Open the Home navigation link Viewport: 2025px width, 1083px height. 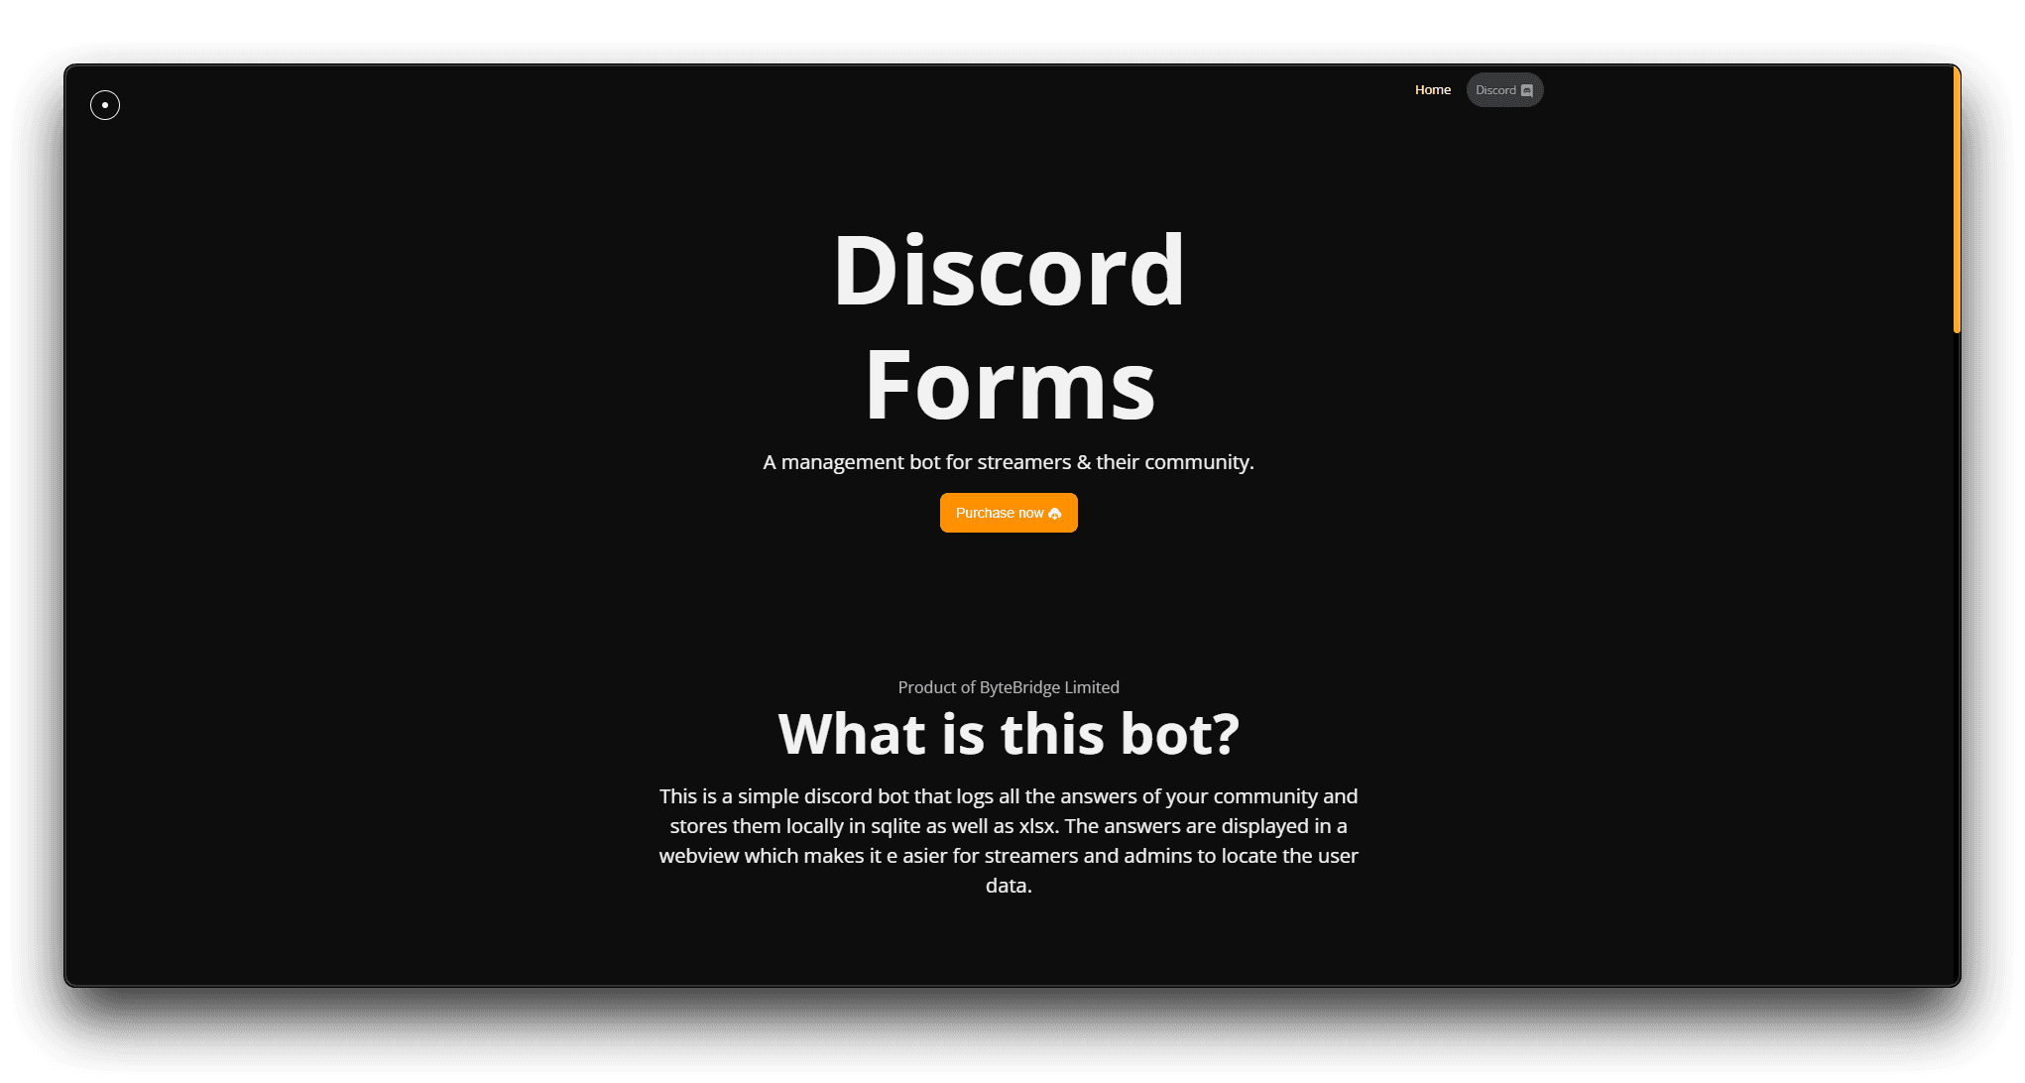[x=1432, y=90]
